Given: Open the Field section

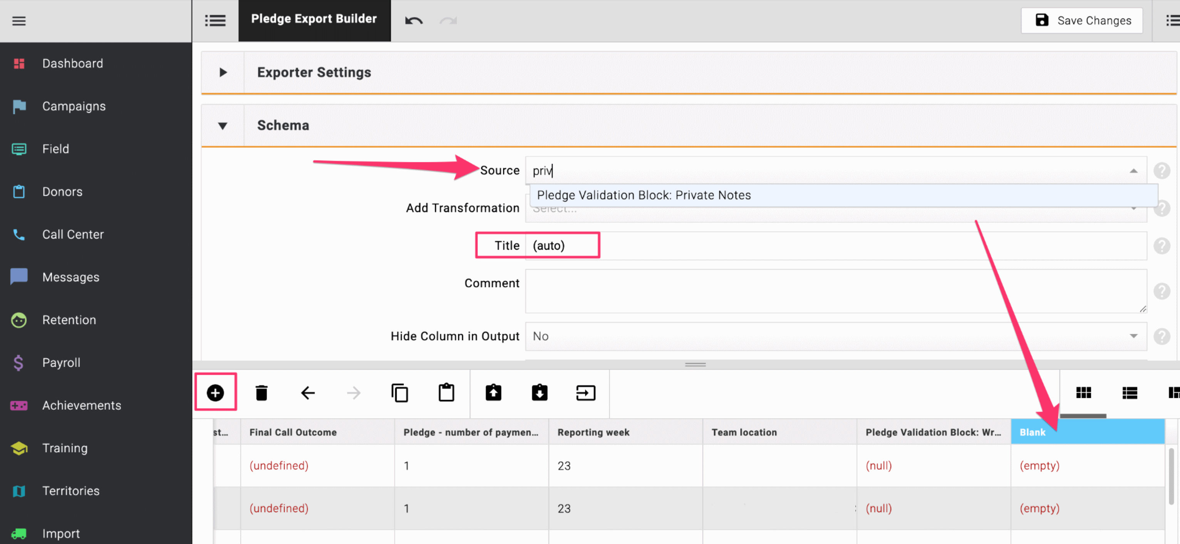Looking at the screenshot, I should point(55,149).
